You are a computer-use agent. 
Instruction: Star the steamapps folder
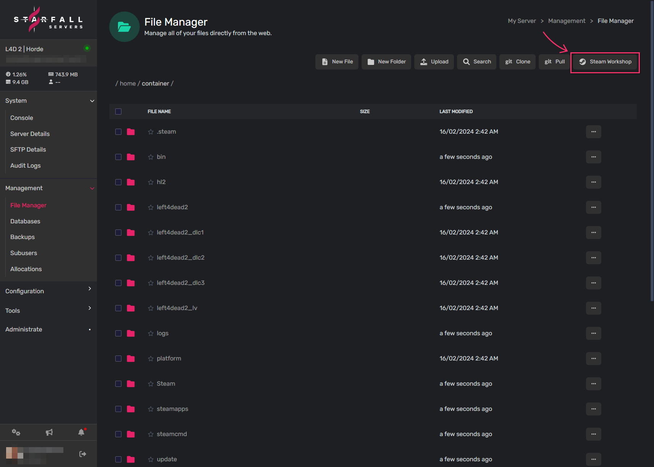click(x=150, y=409)
